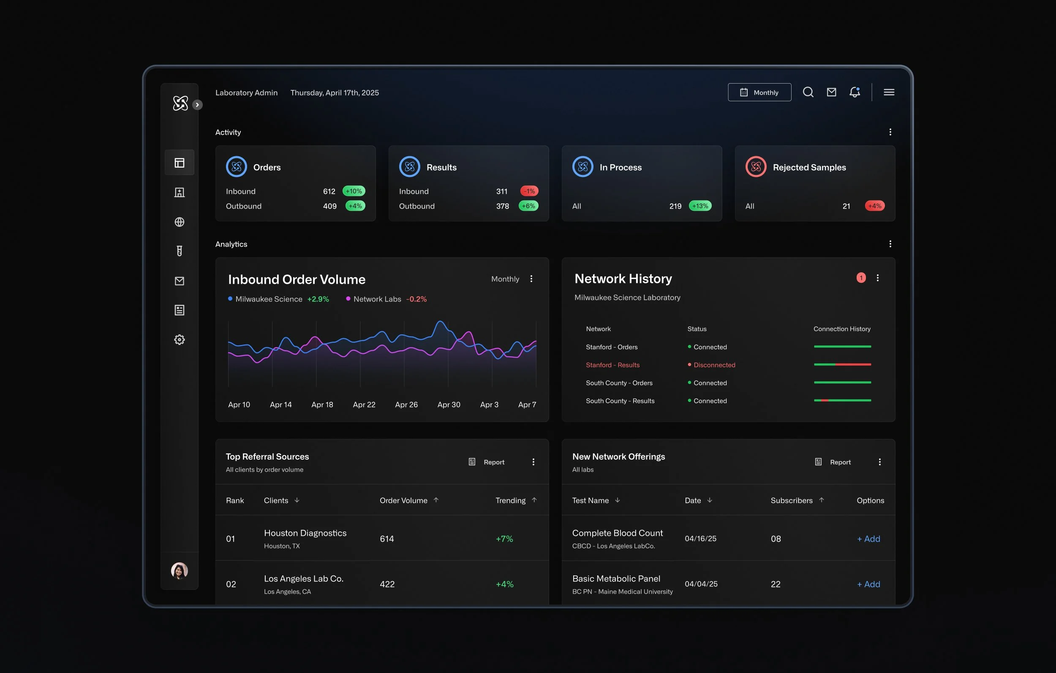Open the Monthly date range button
1056x673 pixels.
[x=759, y=92]
